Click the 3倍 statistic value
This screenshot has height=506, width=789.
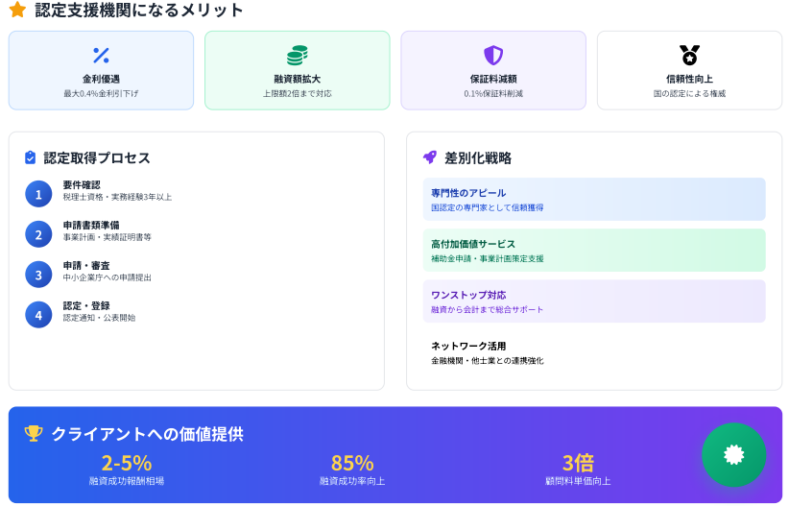click(x=578, y=463)
